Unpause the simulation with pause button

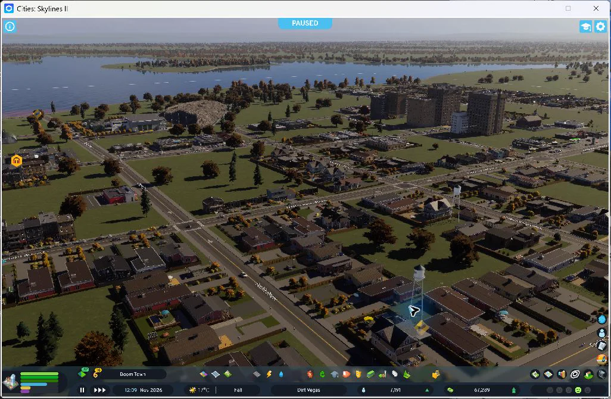[x=82, y=389]
